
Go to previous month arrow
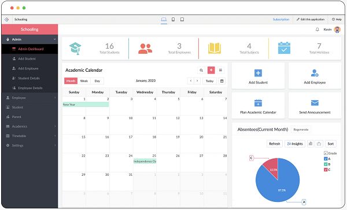click(191, 81)
